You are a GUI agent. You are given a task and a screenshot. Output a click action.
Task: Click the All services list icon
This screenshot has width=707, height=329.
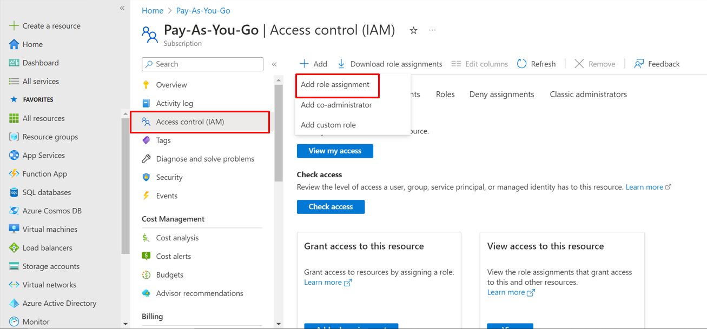tap(14, 81)
